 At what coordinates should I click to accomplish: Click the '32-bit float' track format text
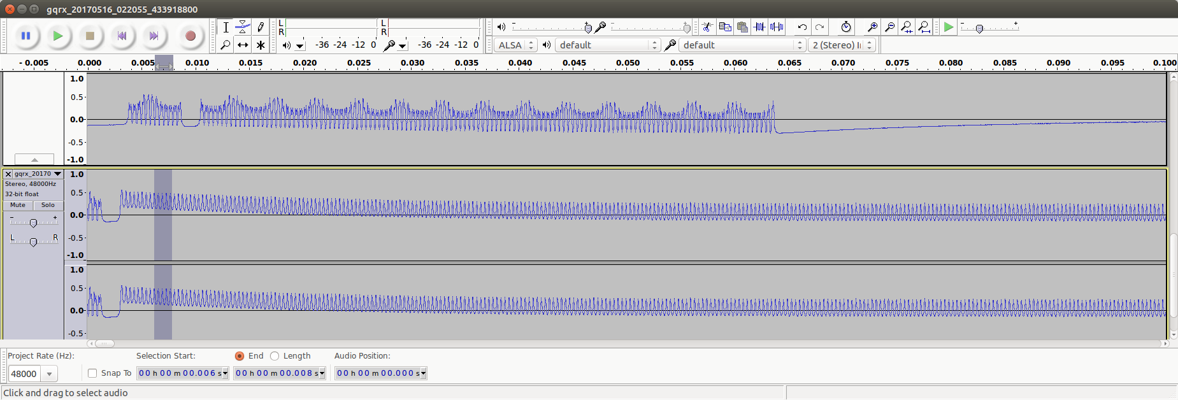pyautogui.click(x=22, y=194)
